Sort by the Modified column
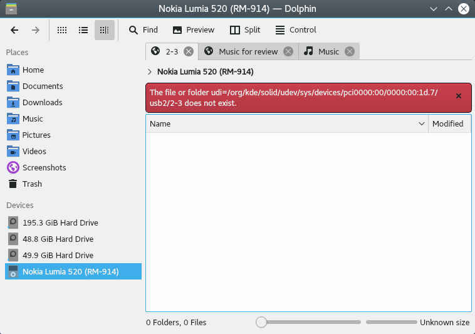475x334 pixels. click(449, 124)
